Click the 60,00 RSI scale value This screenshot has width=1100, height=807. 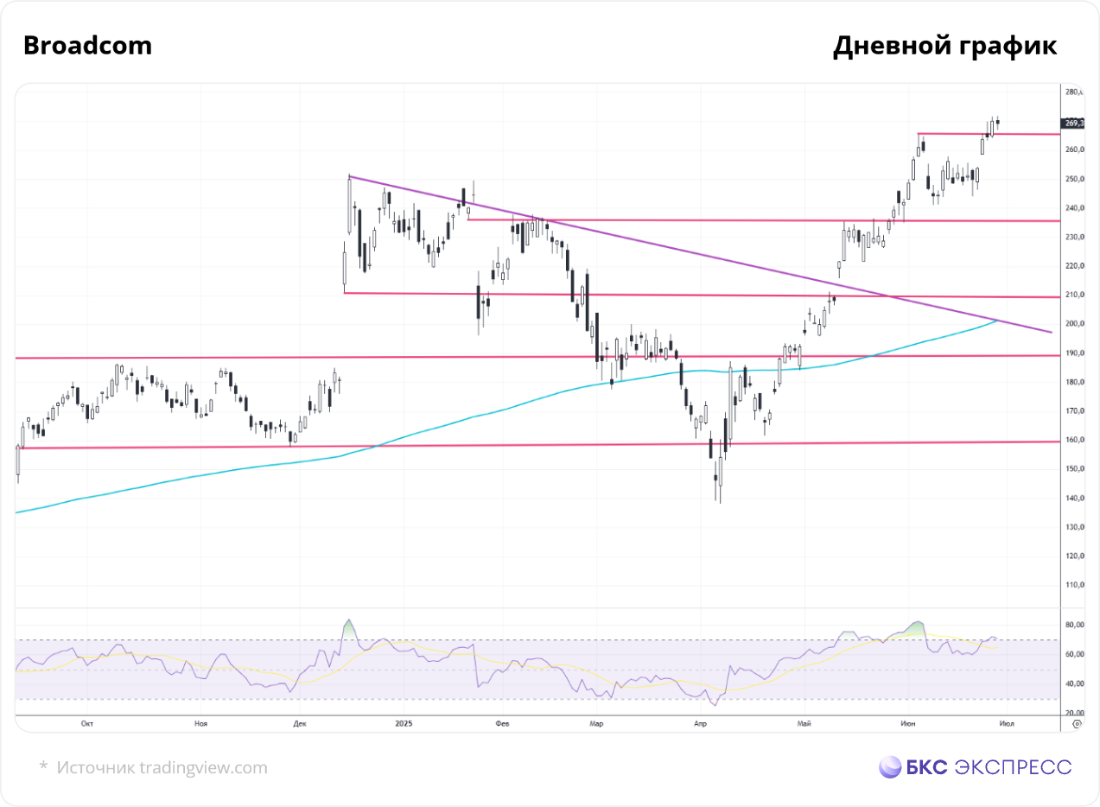point(1075,655)
